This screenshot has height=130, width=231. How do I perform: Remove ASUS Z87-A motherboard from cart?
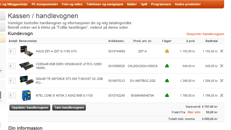coord(222,51)
